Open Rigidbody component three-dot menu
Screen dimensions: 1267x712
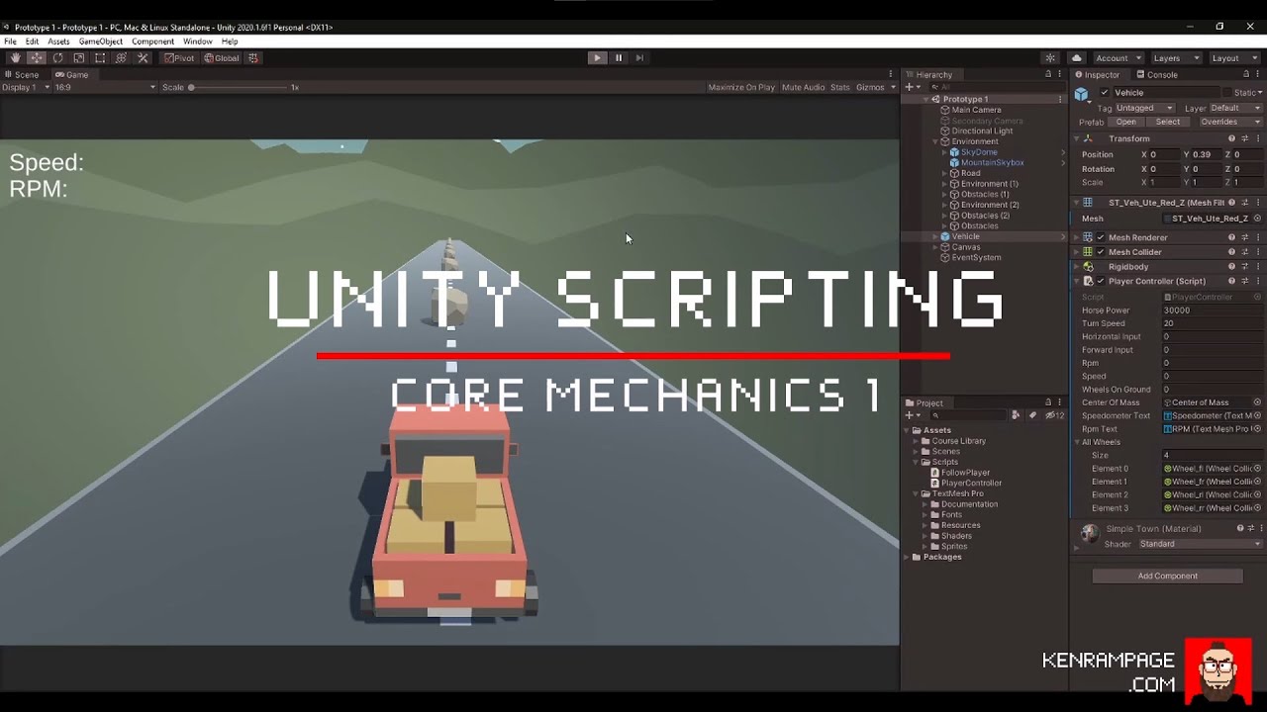click(1258, 267)
